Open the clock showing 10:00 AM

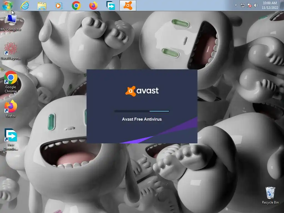270,5
